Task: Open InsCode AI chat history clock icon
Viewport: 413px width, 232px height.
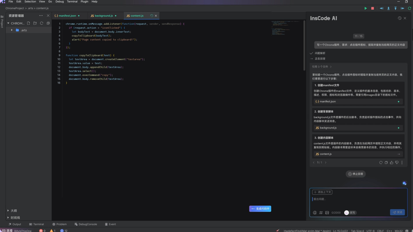Action: tap(400, 18)
